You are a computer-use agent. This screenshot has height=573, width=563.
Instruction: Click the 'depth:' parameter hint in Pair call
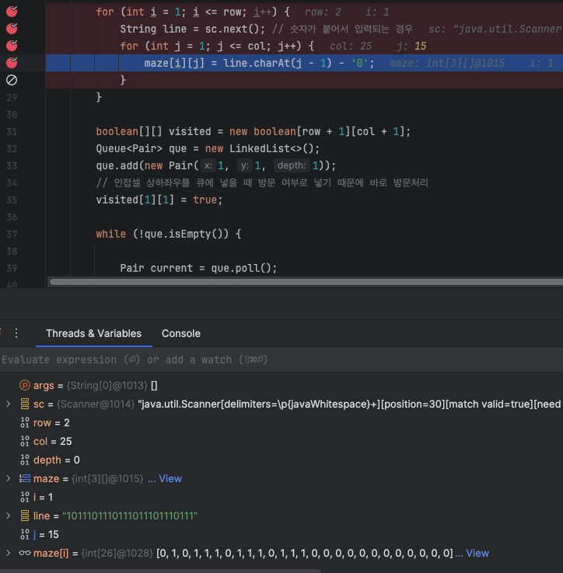click(292, 165)
